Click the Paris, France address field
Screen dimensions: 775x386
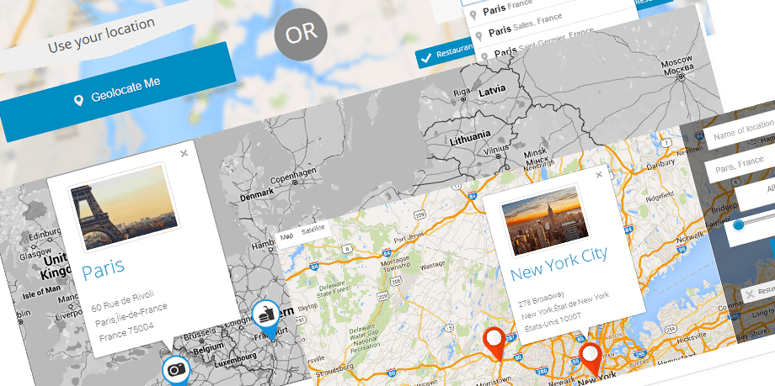tap(741, 167)
